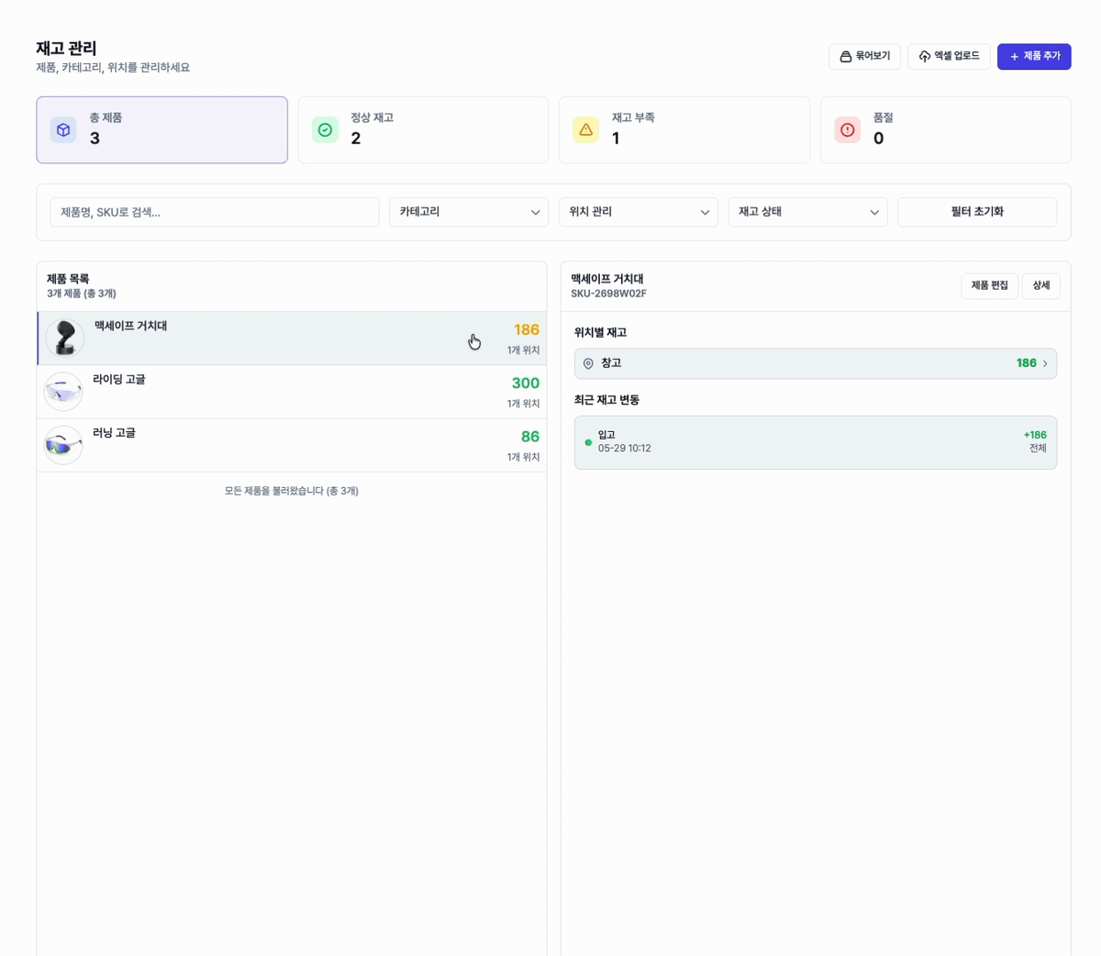
Task: Click the stock count 300 of 라이딩 고글
Action: pyautogui.click(x=526, y=384)
